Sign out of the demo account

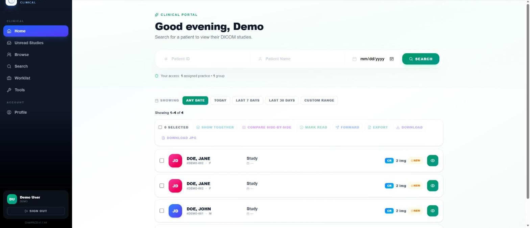click(36, 211)
